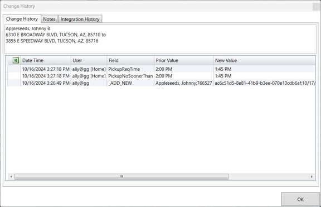Select the PickupNoSoonerThan field cell

(130, 76)
